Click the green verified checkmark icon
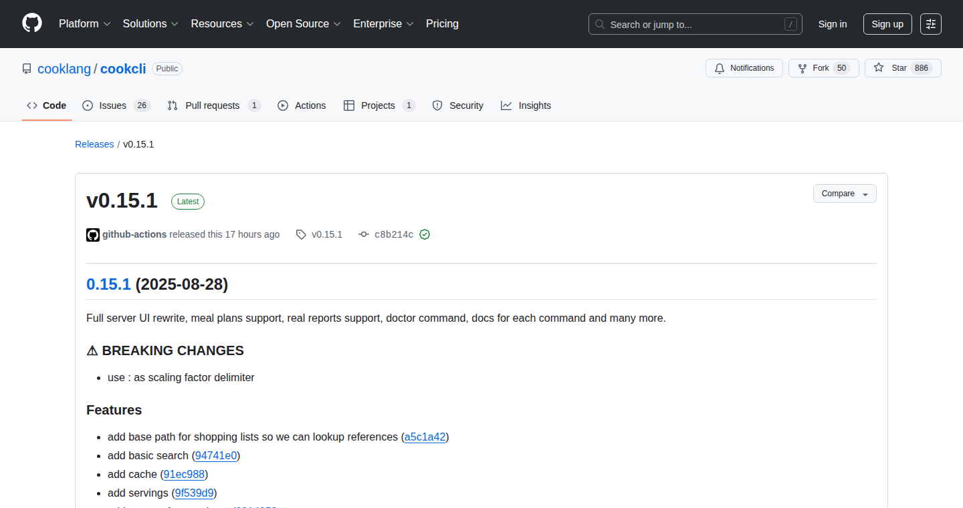The width and height of the screenshot is (963, 508). tap(425, 235)
